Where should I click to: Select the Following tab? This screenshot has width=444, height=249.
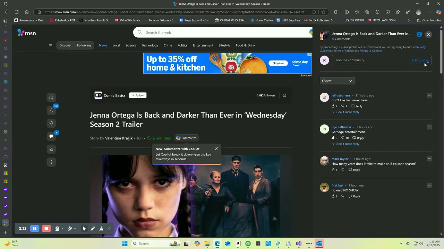(84, 45)
